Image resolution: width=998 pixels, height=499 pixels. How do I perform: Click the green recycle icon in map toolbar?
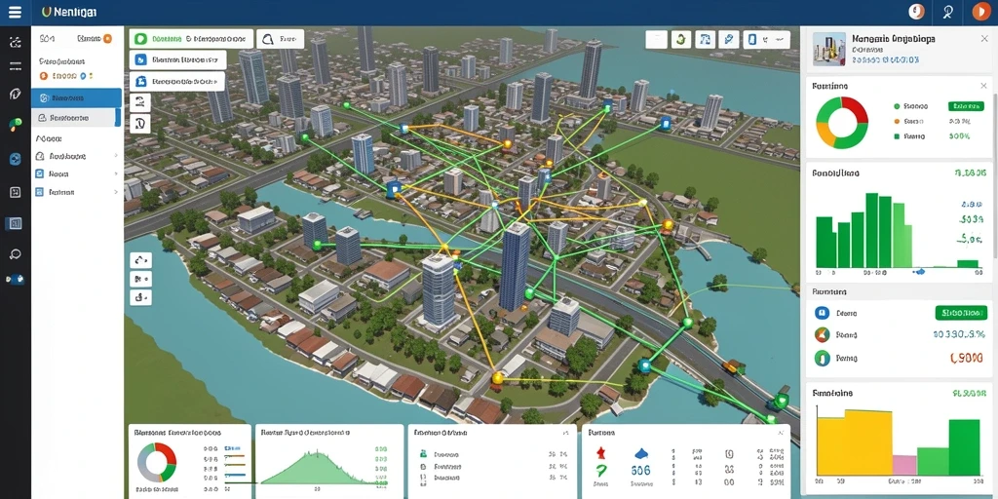point(680,39)
